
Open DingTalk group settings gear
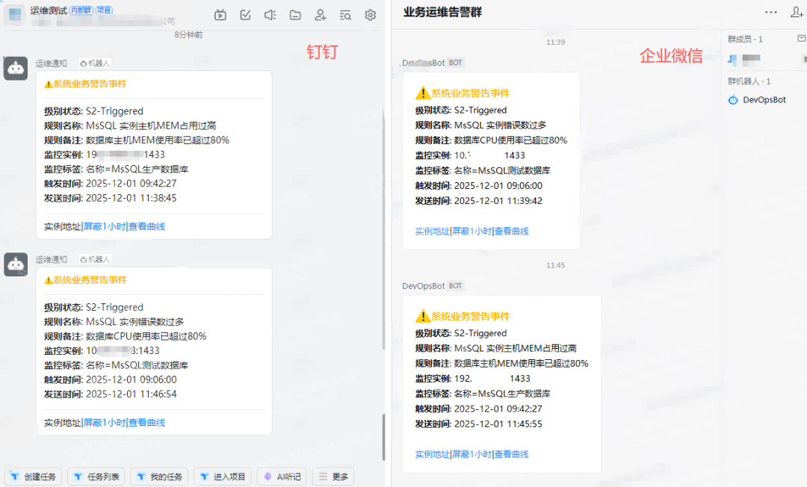(370, 15)
